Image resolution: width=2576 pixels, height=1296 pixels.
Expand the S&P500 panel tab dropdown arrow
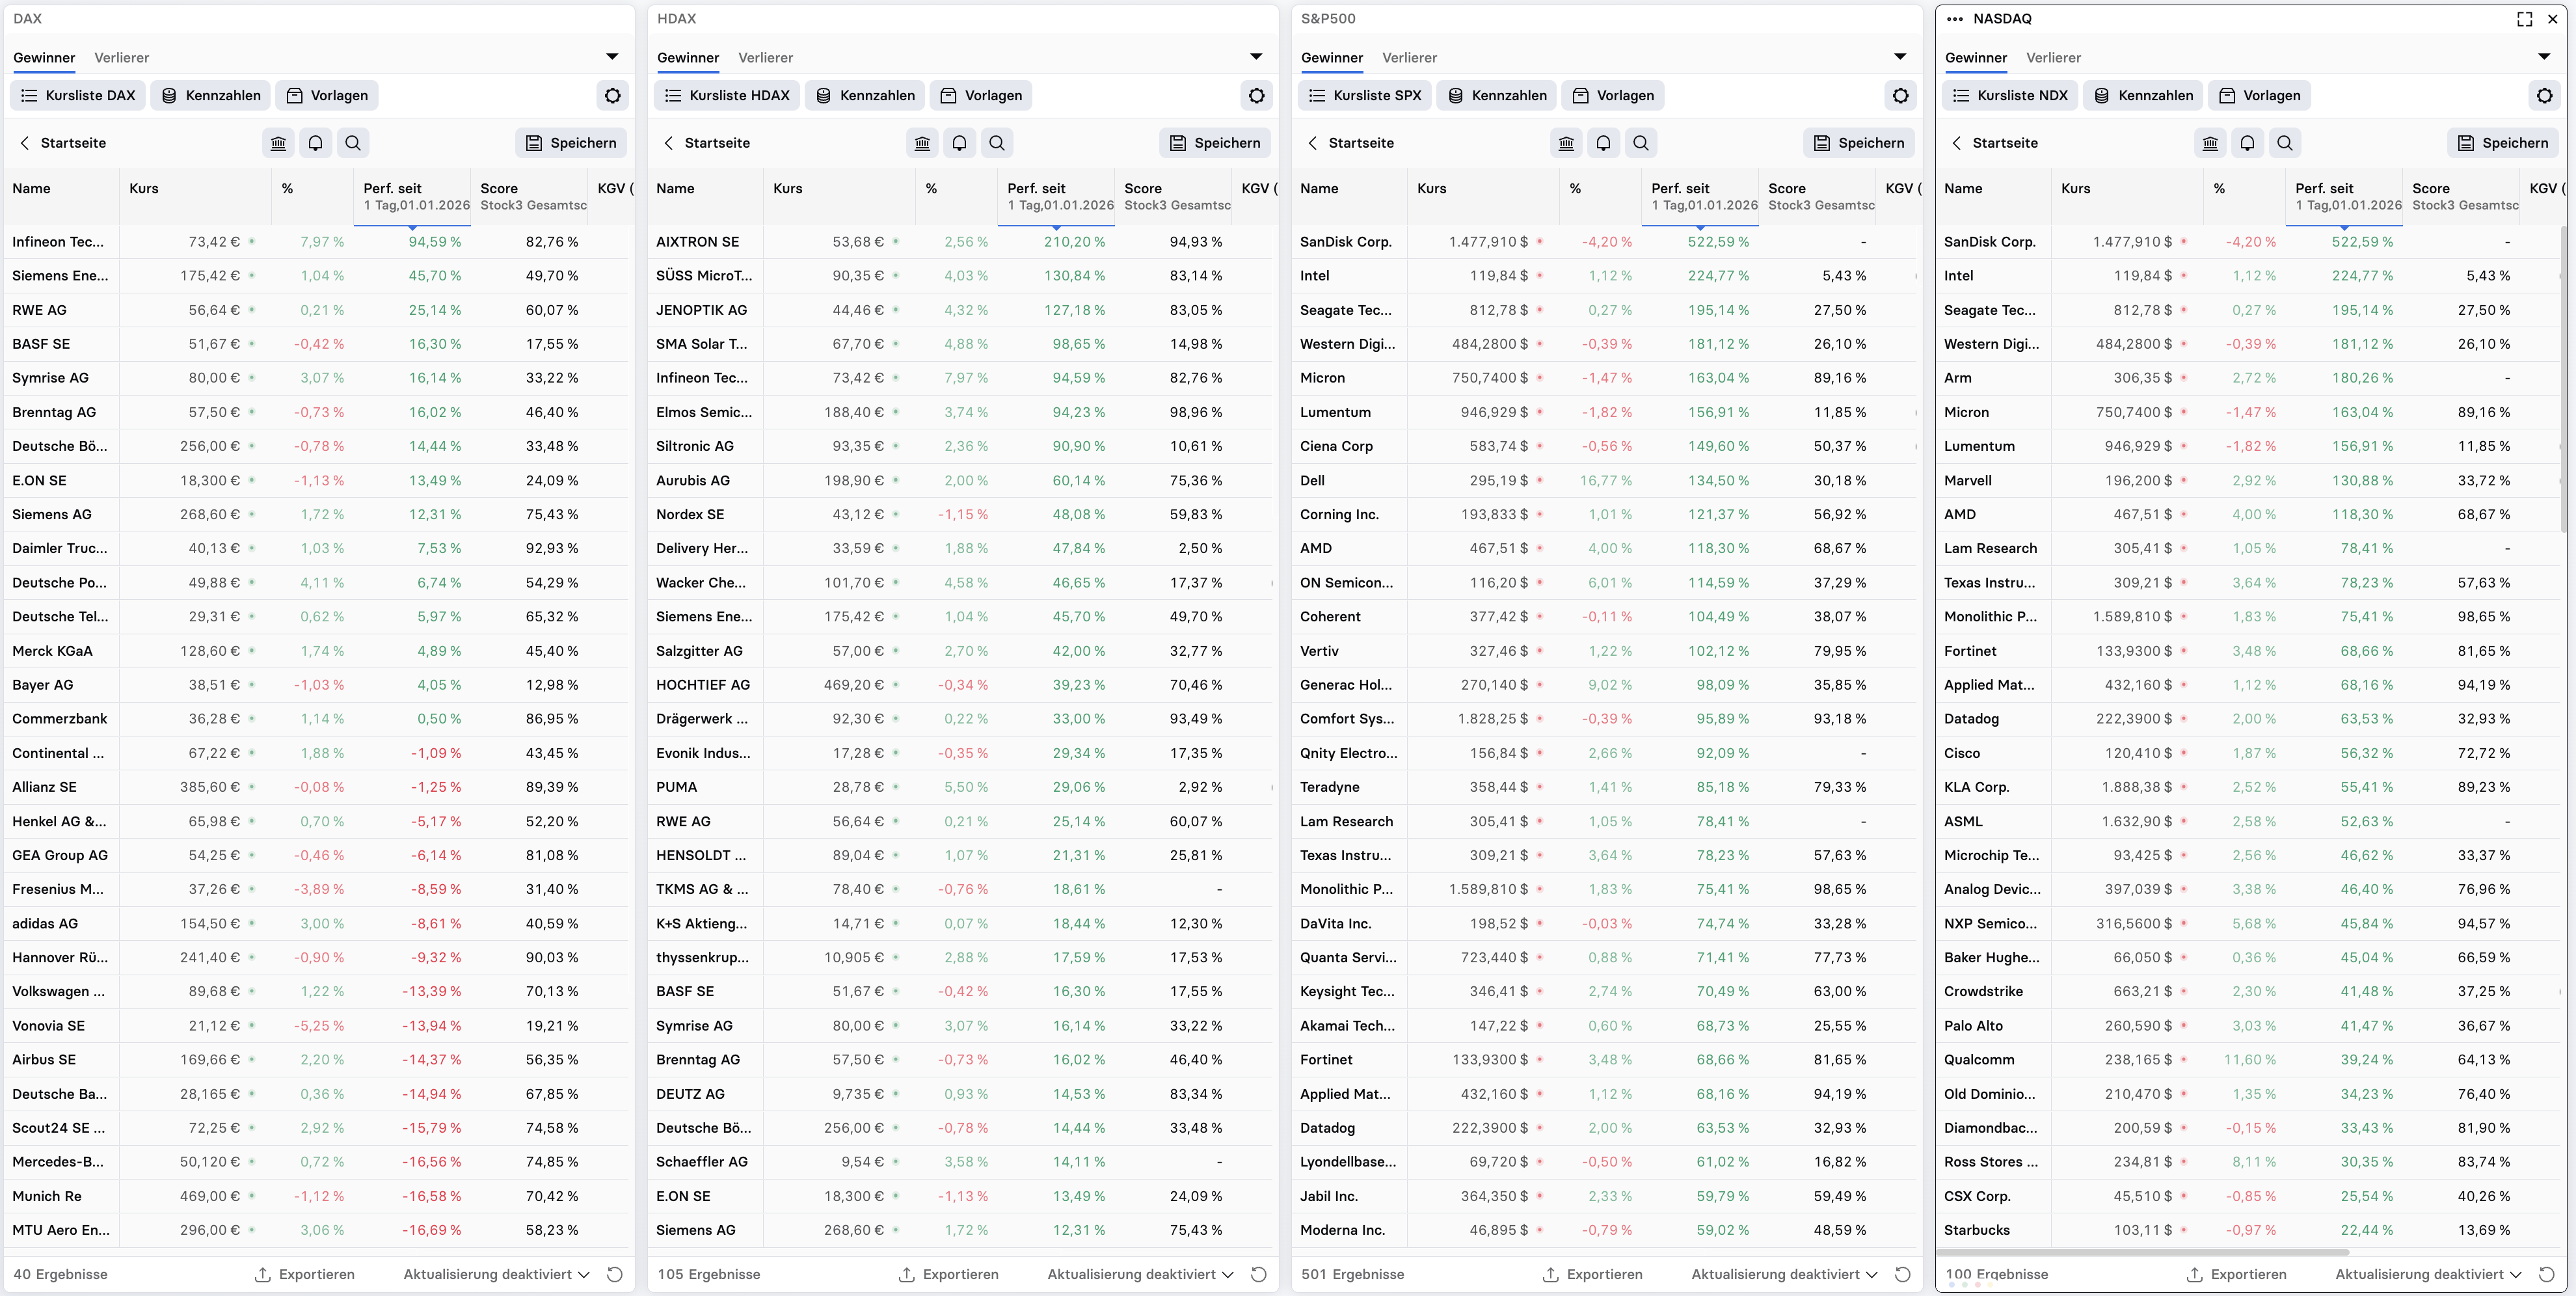(1901, 57)
